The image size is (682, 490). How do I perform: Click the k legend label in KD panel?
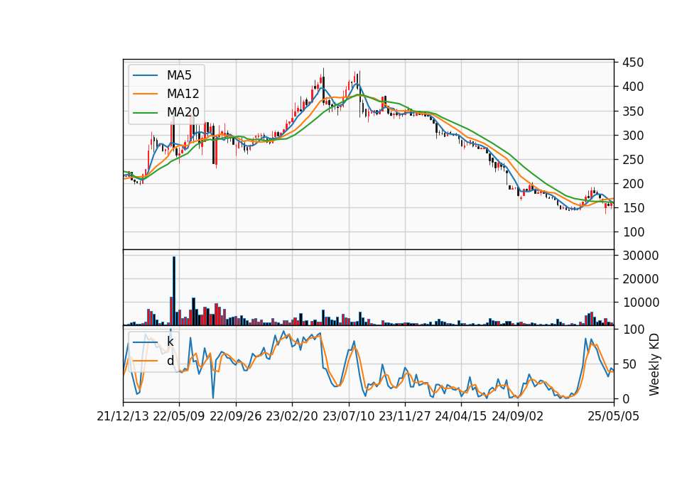[170, 342]
